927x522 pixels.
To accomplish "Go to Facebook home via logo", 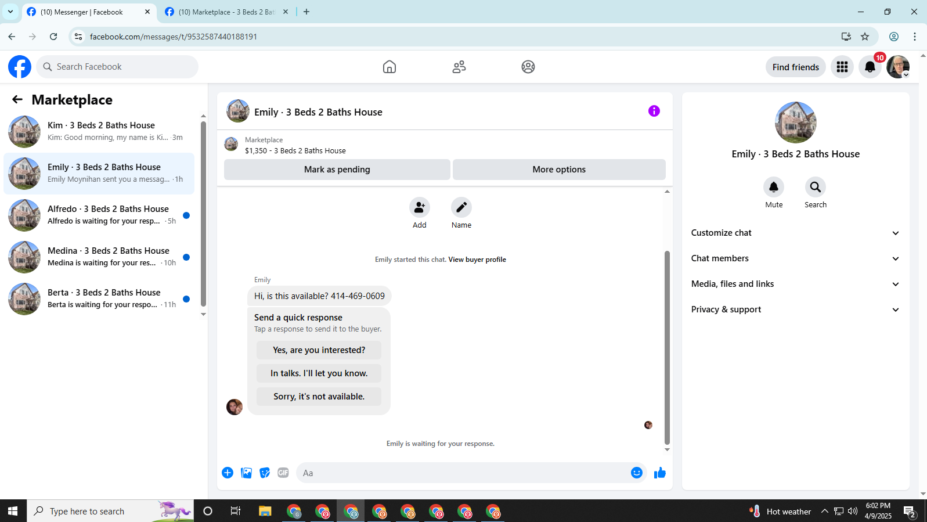I will pyautogui.click(x=20, y=67).
